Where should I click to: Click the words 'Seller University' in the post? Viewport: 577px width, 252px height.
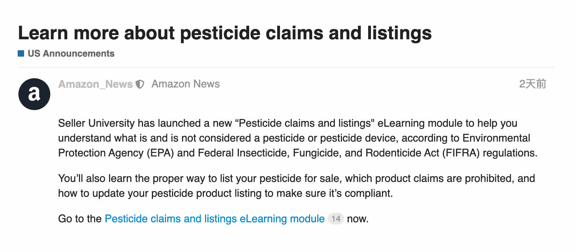[96, 123]
